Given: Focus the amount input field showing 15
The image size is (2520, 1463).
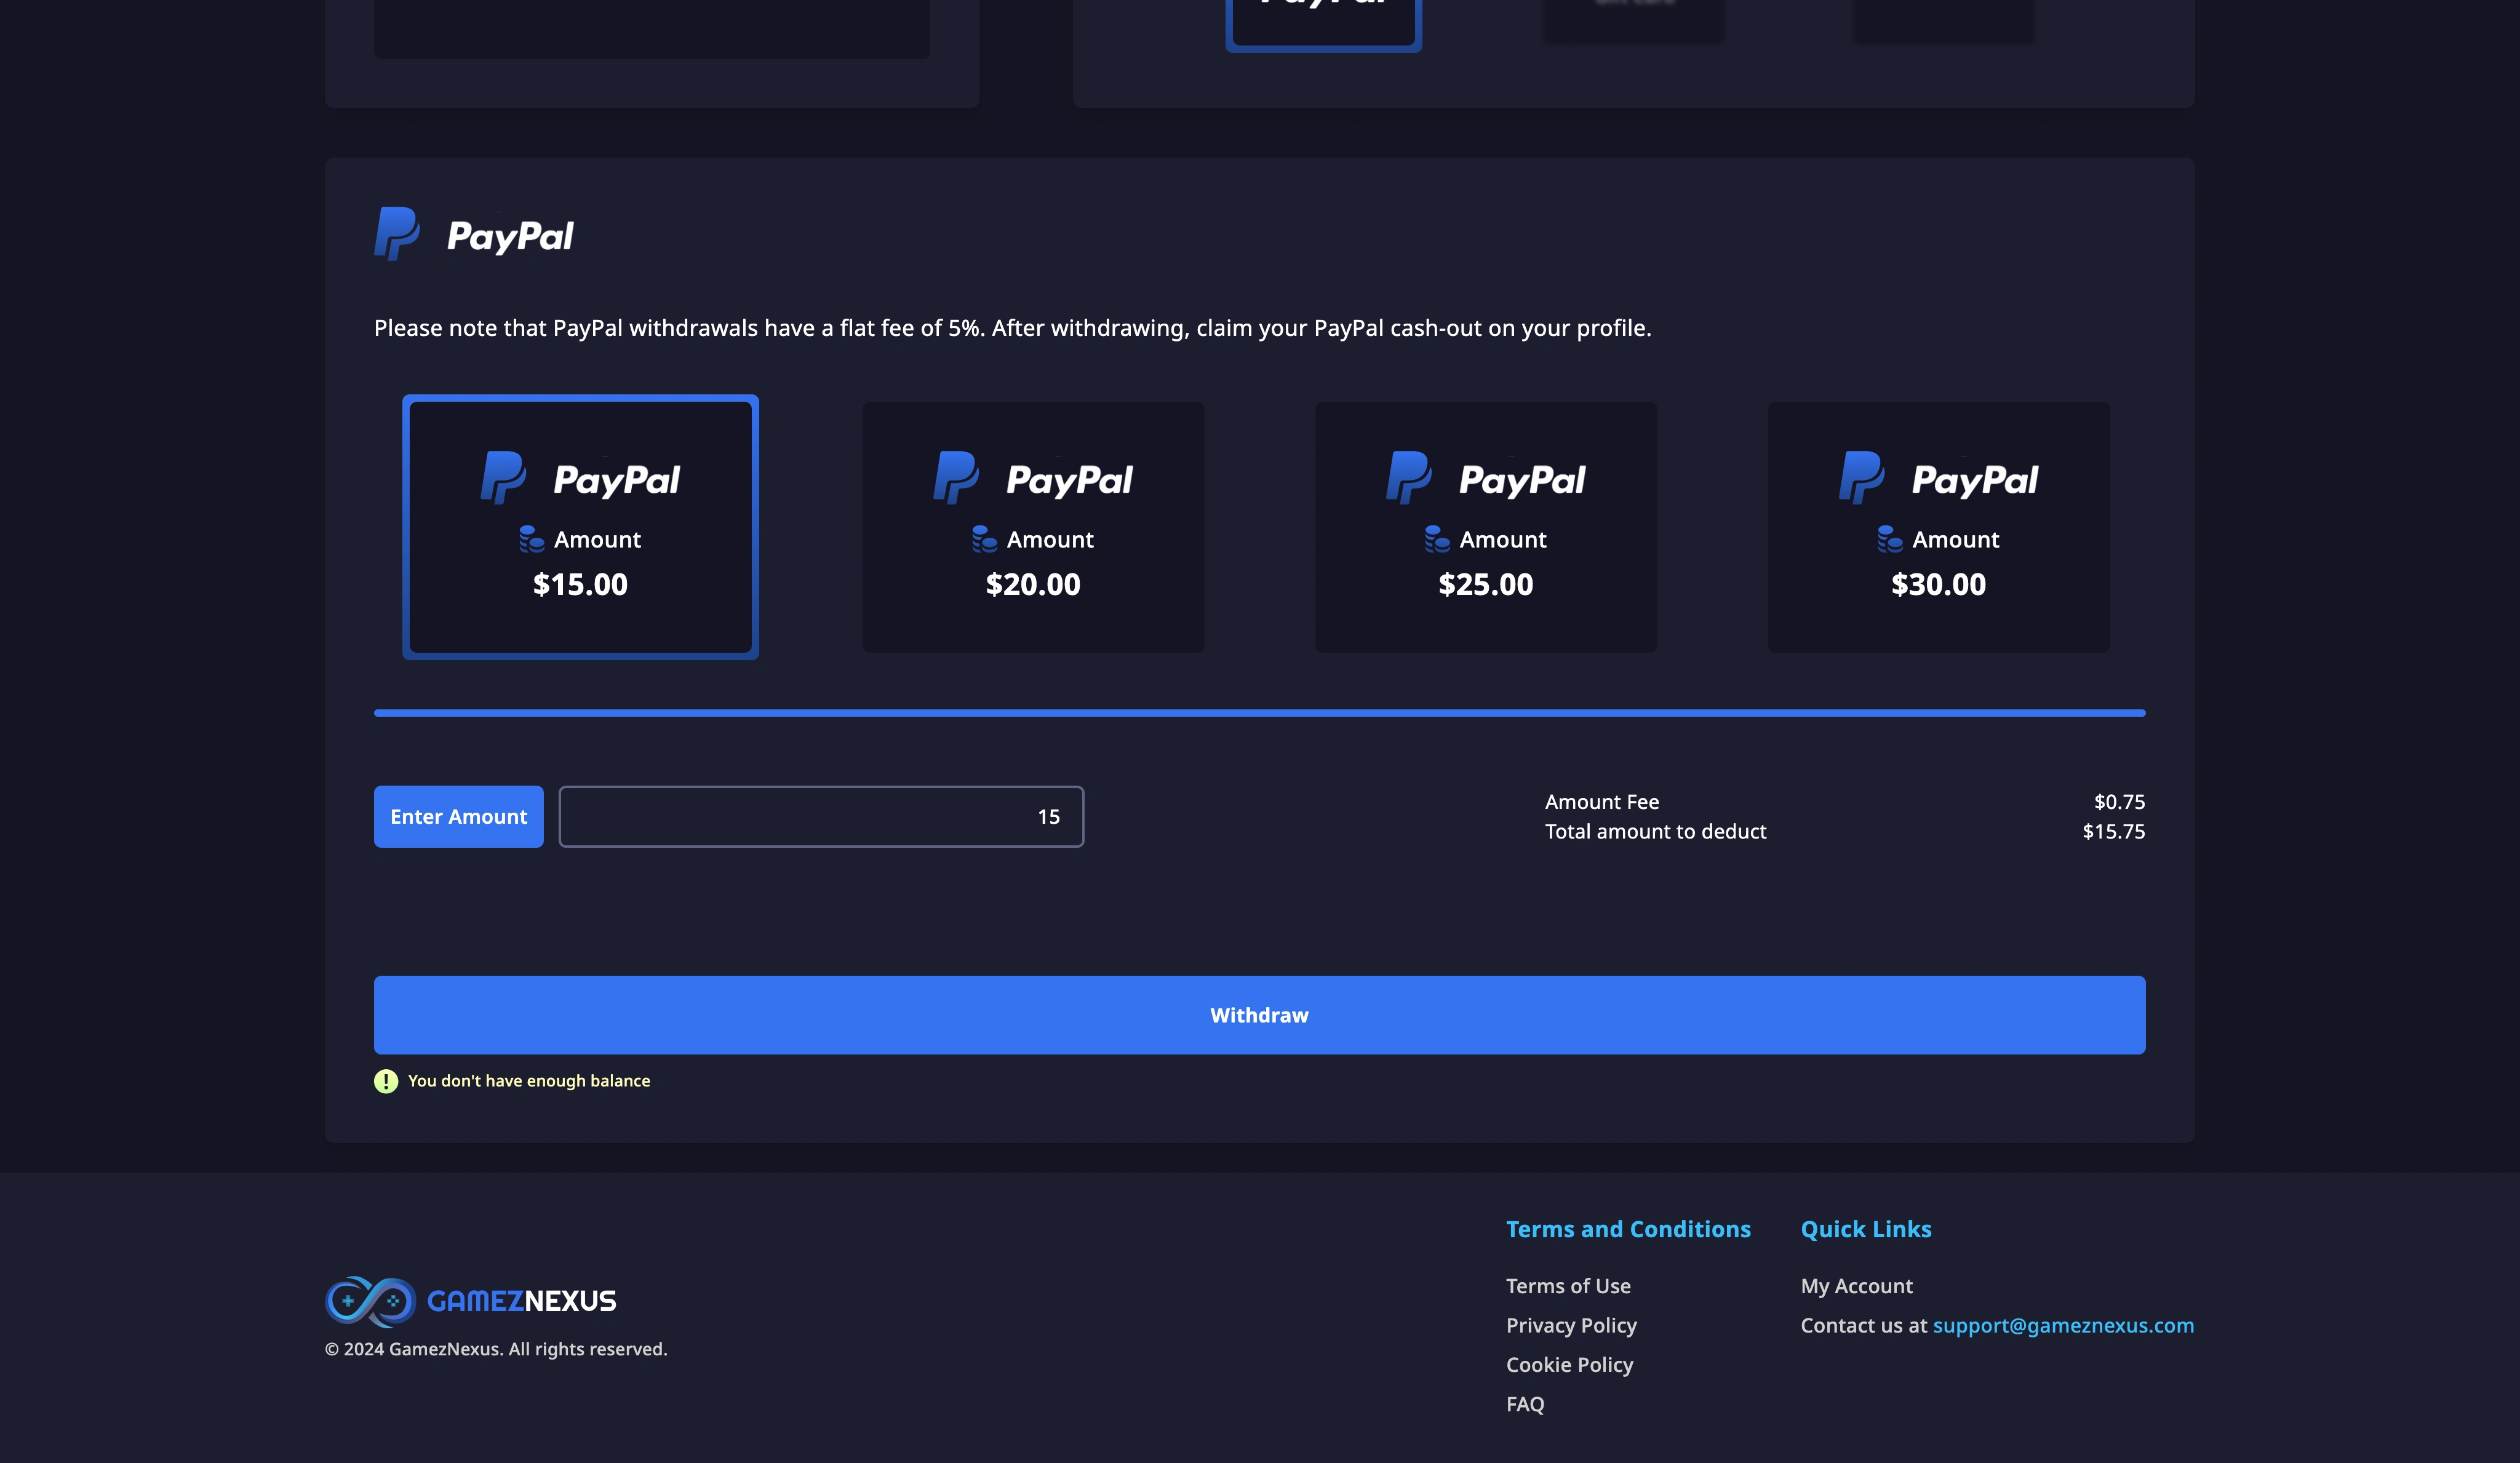Looking at the screenshot, I should [x=821, y=816].
